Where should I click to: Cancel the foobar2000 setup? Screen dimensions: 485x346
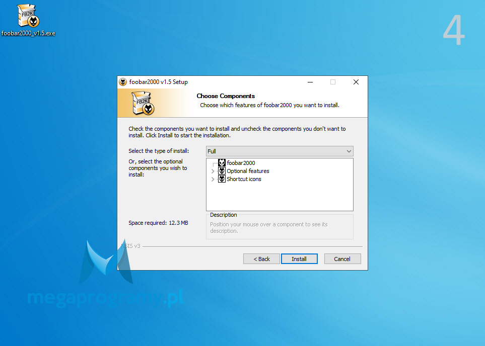342,259
